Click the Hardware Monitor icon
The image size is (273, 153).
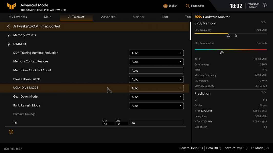[x=198, y=17]
